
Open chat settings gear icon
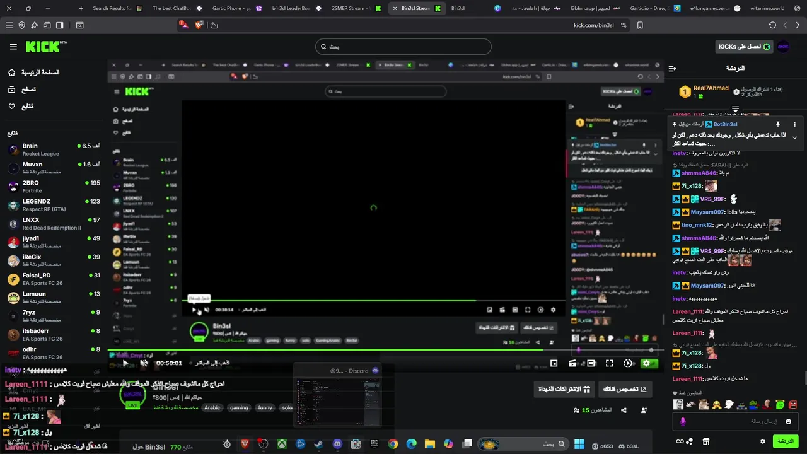(x=762, y=441)
